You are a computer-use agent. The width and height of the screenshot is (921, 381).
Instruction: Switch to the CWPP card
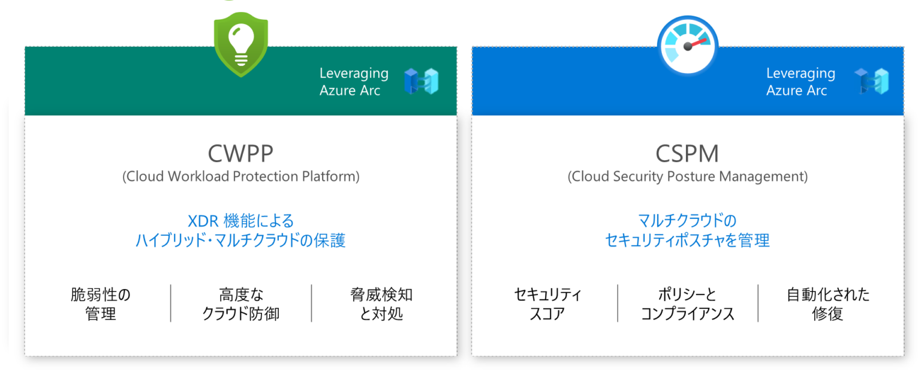(x=240, y=153)
